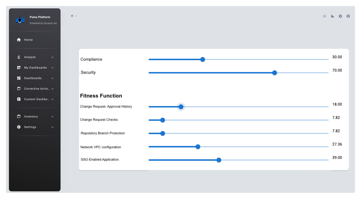Go to Home in the sidebar
Screen dimensions: 361x203
coord(29,40)
